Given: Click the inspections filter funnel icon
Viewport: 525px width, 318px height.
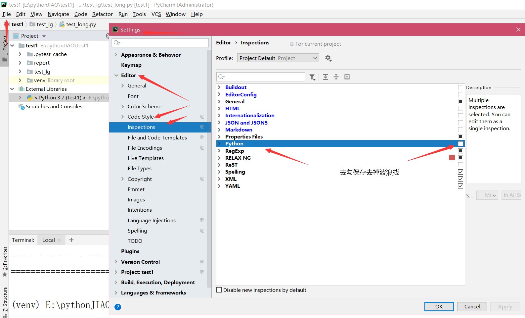Looking at the screenshot, I should 312,77.
